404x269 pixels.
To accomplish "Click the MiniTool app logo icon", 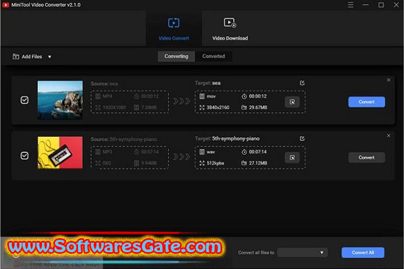I will (6, 5).
